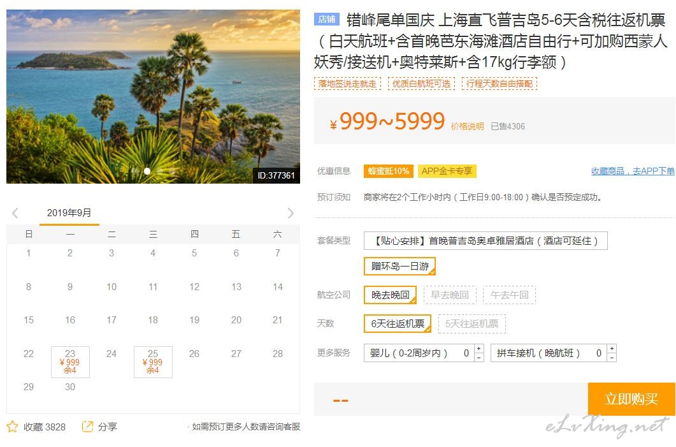Click the 拼车接机 quantity input field
The image size is (676, 447).
click(x=599, y=353)
